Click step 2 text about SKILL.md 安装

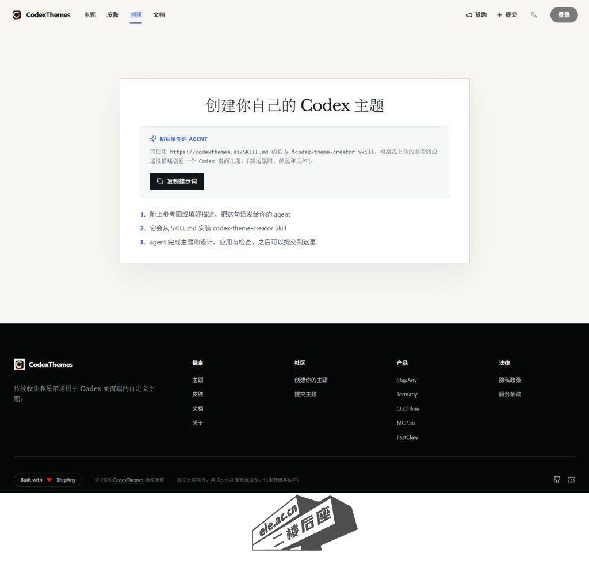pos(218,228)
